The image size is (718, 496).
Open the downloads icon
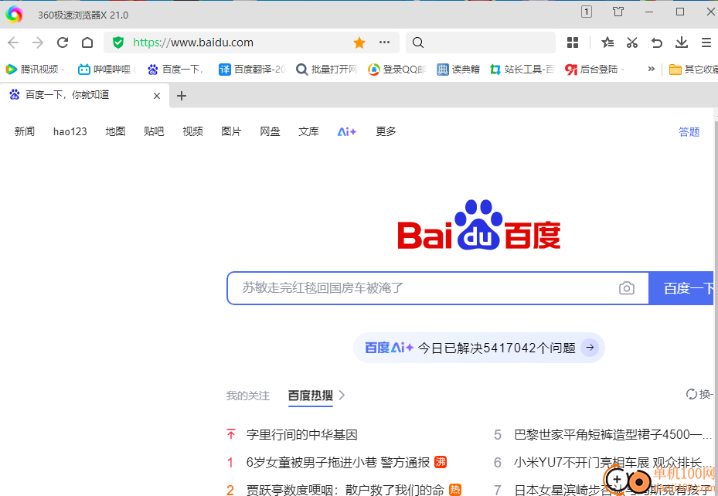[x=682, y=42]
